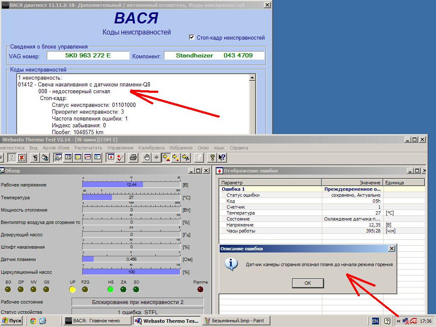Select the Ошибка 1 row in error table
The height and width of the screenshot is (327, 436).
(x=322, y=189)
